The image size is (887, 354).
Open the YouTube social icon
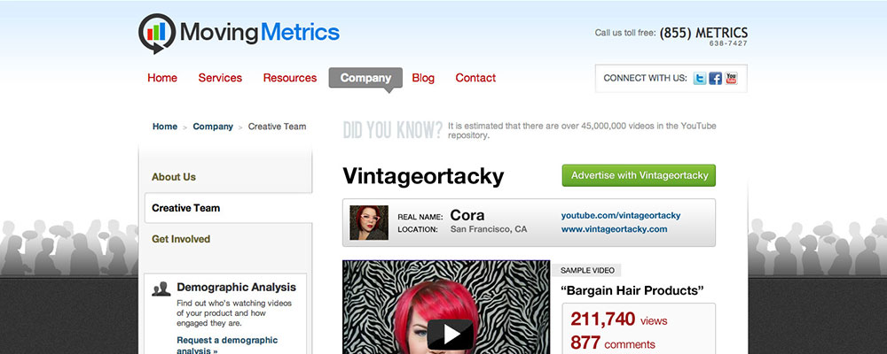pos(732,79)
